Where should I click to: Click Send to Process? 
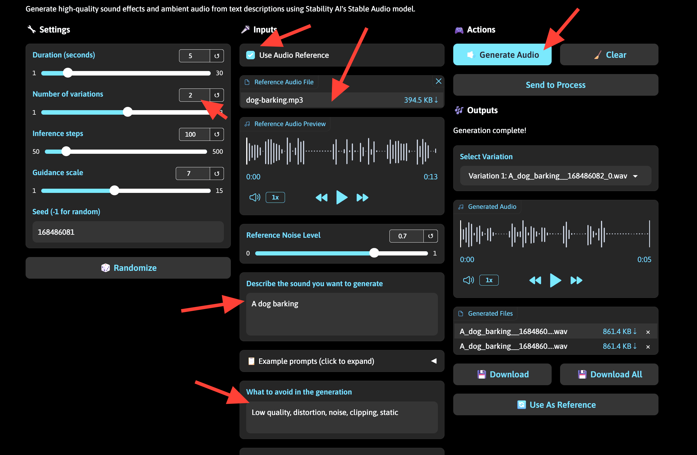555,85
